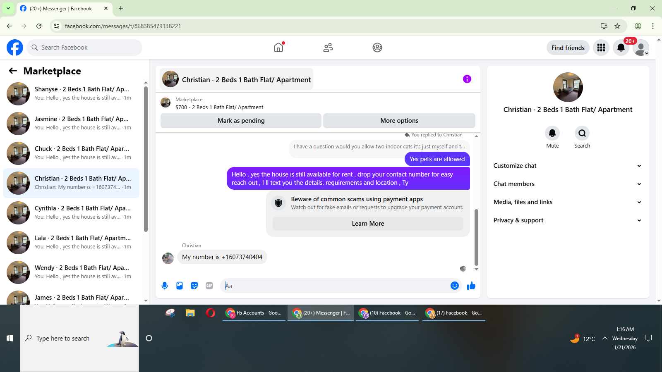The width and height of the screenshot is (662, 372).
Task: Select the Messenger browser tab
Action: tap(64, 8)
